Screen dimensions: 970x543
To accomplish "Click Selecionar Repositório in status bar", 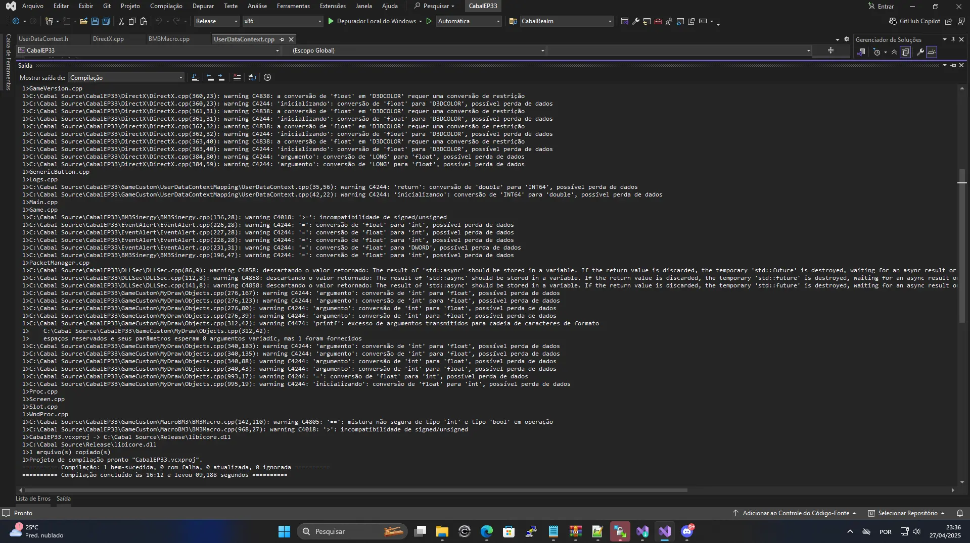I will click(x=906, y=513).
